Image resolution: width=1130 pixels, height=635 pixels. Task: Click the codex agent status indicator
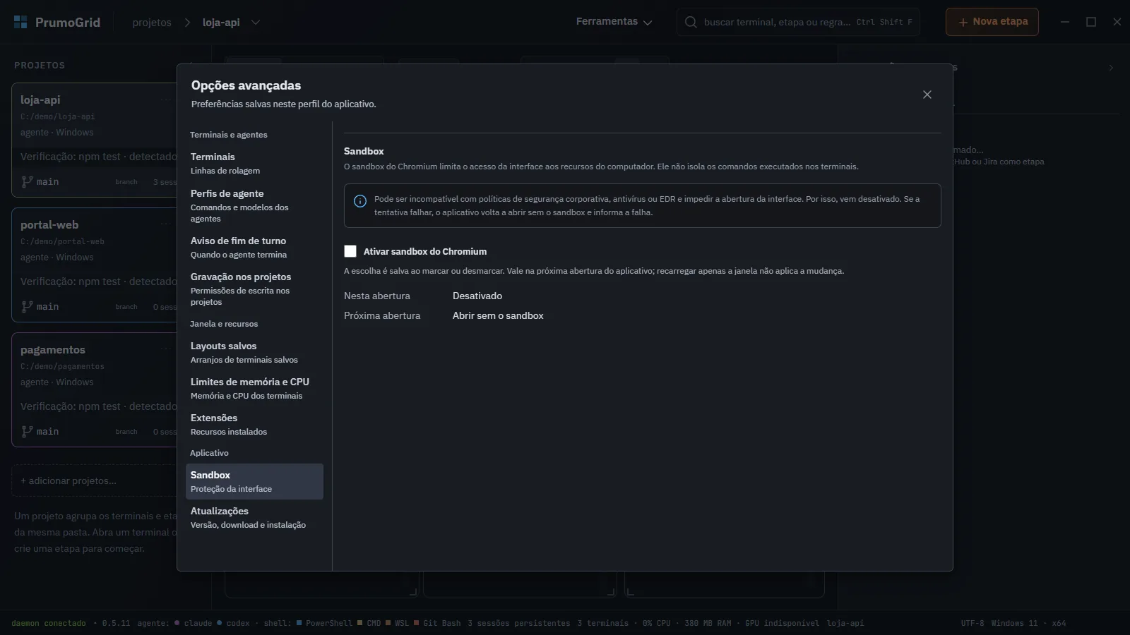pos(233,623)
